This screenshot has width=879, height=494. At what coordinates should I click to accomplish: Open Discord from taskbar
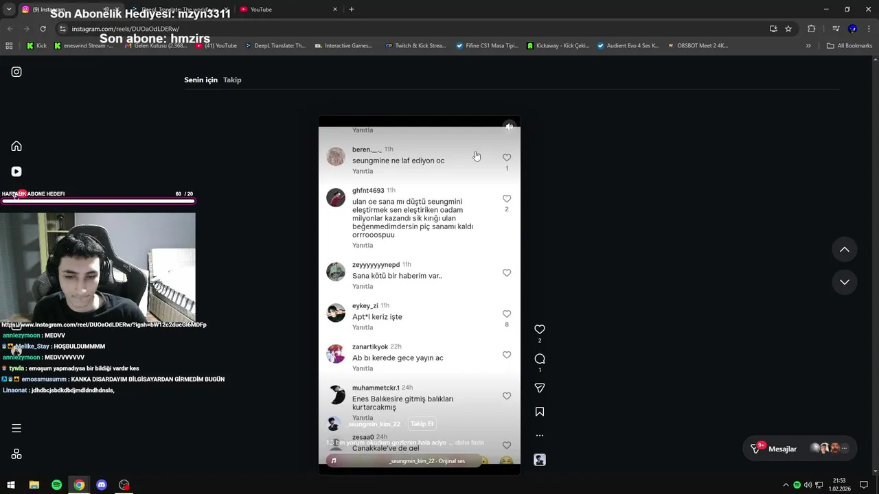point(102,485)
